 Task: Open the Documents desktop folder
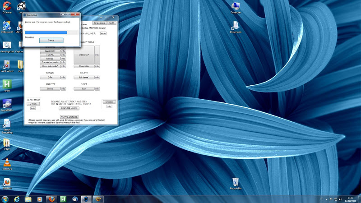[x=236, y=26]
